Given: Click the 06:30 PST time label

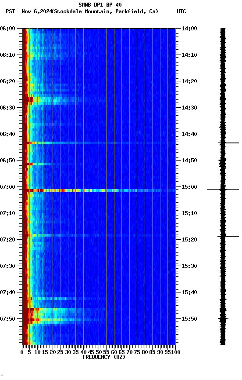Looking at the screenshot, I should (7, 108).
